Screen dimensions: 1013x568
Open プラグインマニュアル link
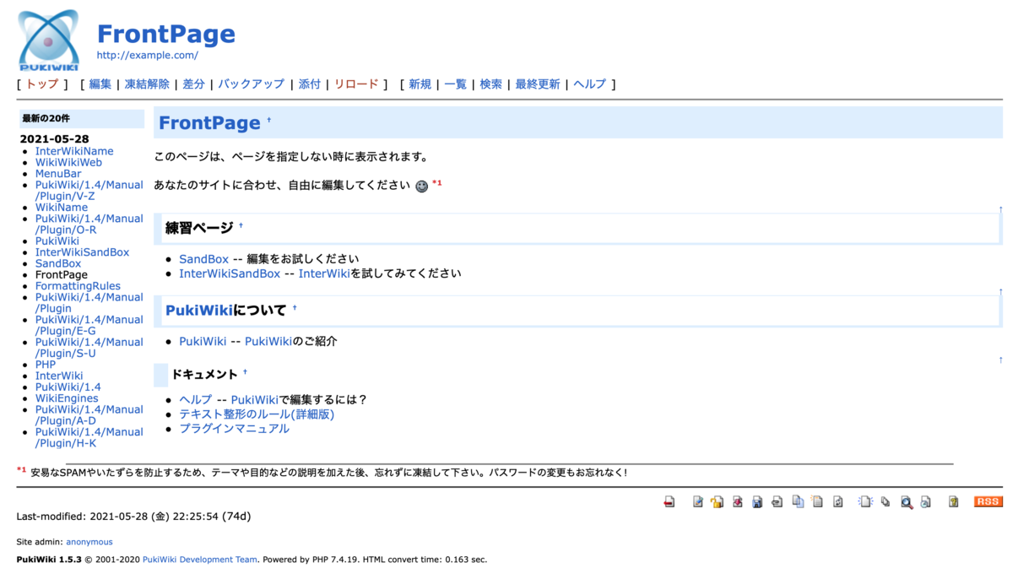point(234,429)
